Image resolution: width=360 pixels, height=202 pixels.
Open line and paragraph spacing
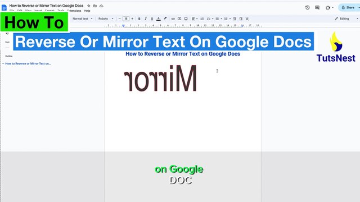pyautogui.click(x=202, y=19)
